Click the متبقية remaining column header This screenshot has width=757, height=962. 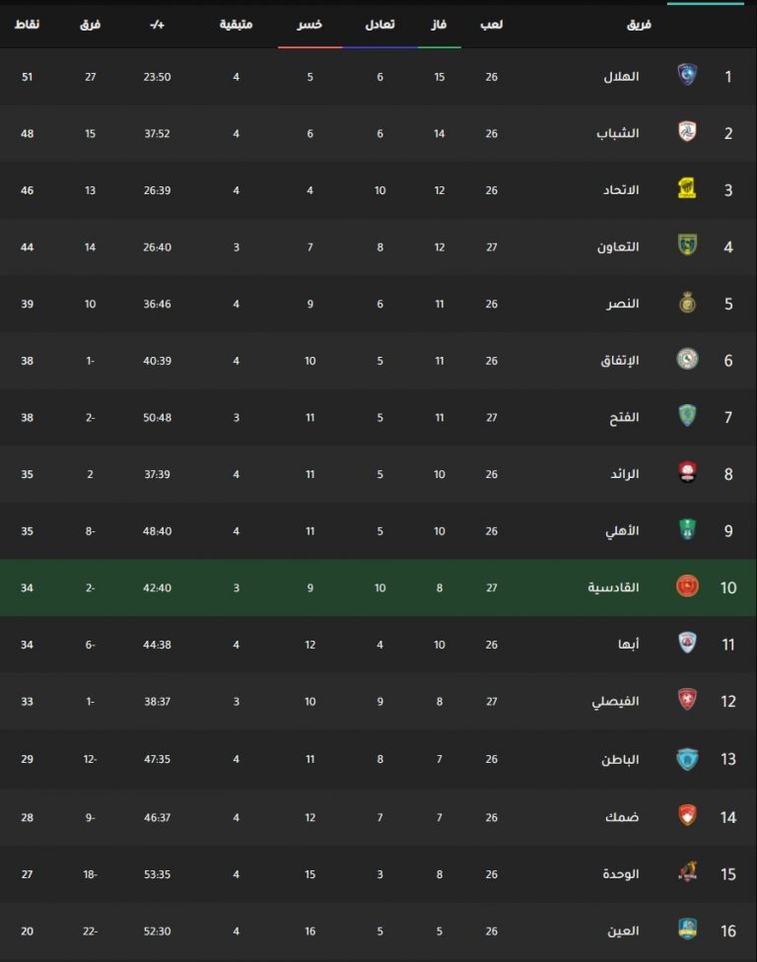tap(237, 25)
